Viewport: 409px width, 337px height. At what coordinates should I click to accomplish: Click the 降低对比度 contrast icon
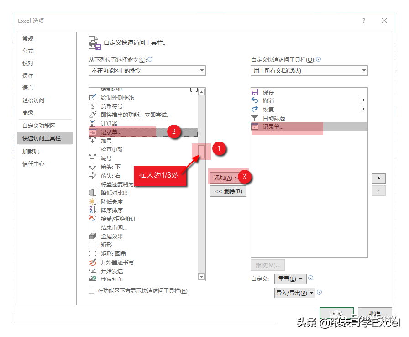(x=93, y=193)
